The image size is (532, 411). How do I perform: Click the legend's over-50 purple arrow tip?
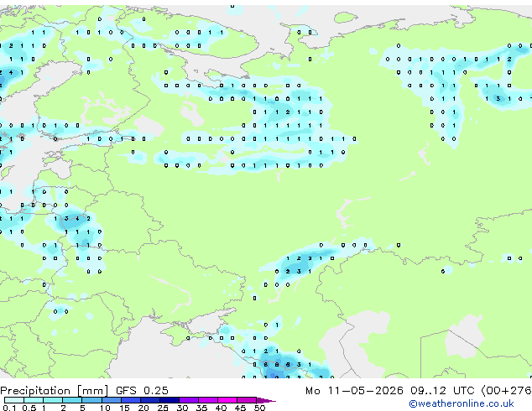point(266,401)
